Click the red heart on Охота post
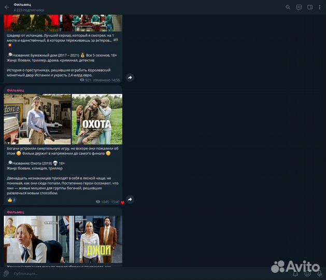326x280 pixels. coord(123,203)
